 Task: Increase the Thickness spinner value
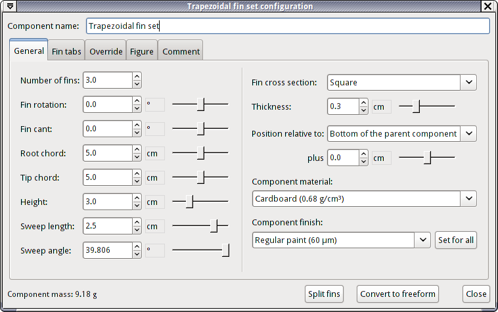coord(363,102)
